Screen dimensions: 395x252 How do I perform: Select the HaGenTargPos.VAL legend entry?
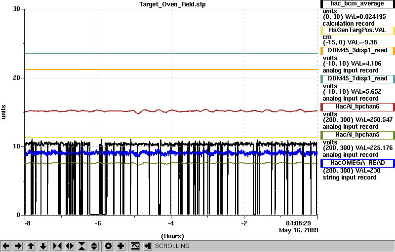tap(357, 31)
